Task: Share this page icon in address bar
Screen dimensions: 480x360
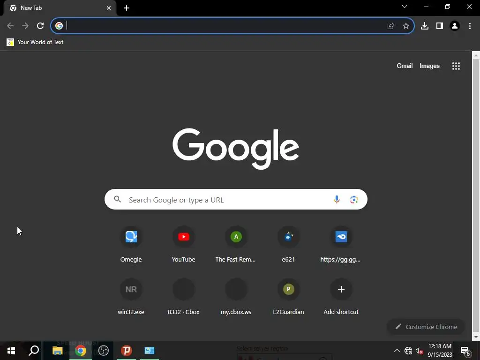Action: 391,26
